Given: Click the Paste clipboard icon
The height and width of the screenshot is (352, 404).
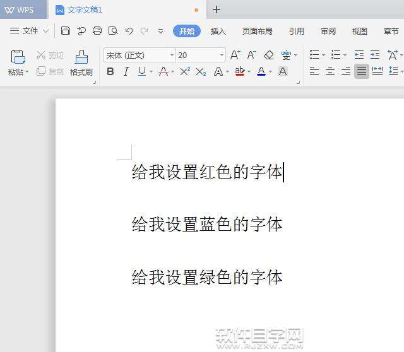Looking at the screenshot, I should click(x=18, y=56).
